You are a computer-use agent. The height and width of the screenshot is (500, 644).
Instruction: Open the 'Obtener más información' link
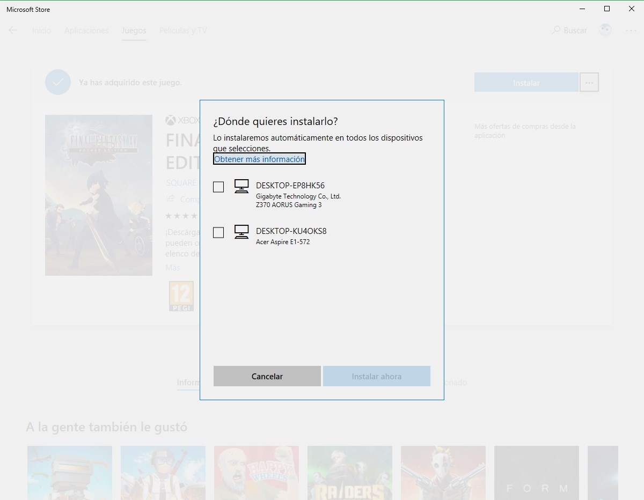coord(259,159)
